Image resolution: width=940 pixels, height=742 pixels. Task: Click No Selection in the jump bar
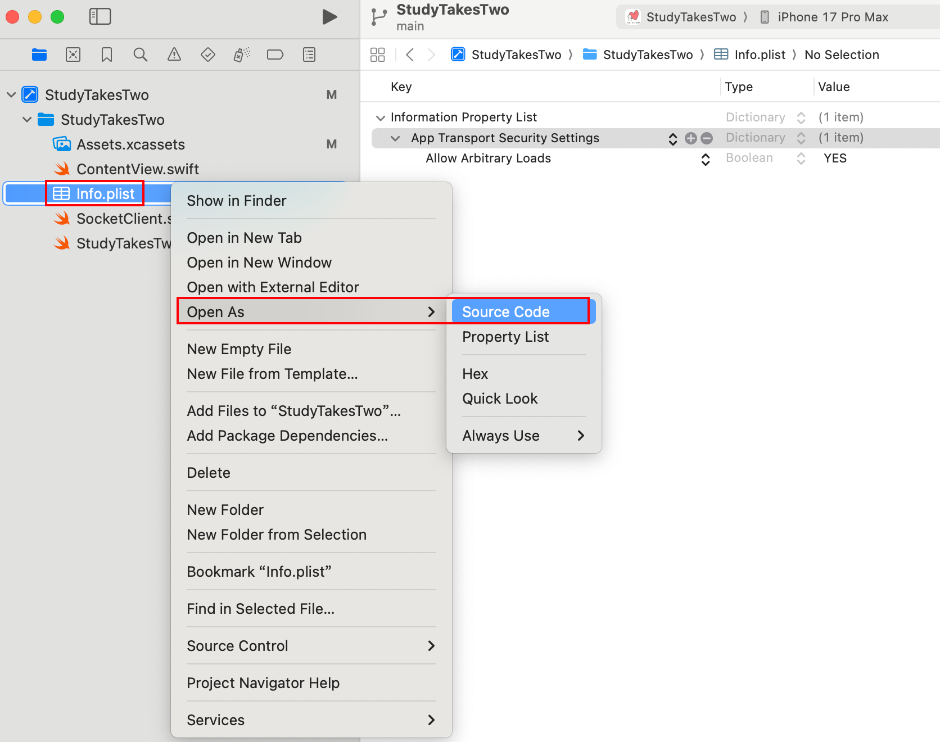842,55
